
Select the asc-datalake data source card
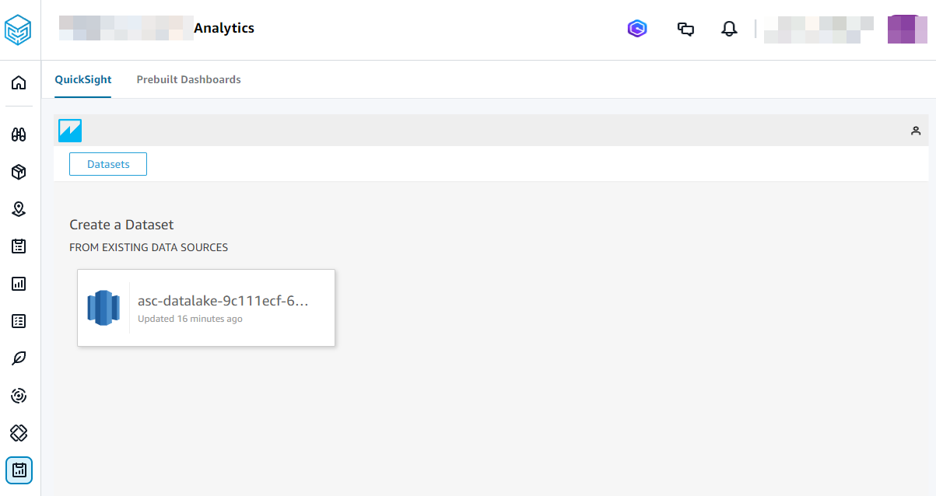[206, 308]
